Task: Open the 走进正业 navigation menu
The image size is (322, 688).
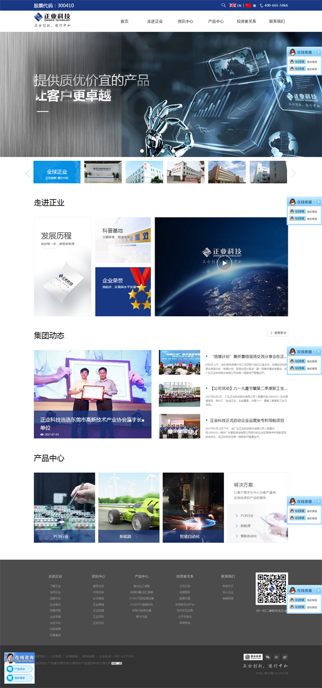Action: click(155, 22)
